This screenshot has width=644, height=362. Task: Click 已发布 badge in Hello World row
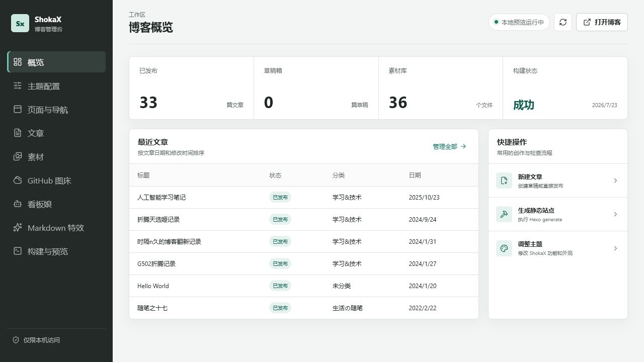280,286
